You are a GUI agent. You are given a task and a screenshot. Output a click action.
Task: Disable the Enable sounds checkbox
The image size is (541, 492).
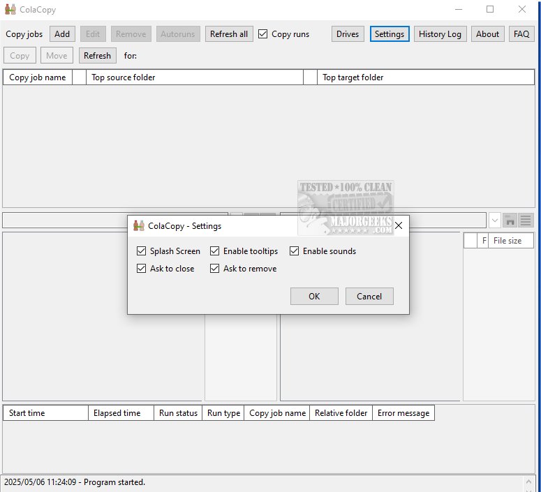pyautogui.click(x=294, y=251)
